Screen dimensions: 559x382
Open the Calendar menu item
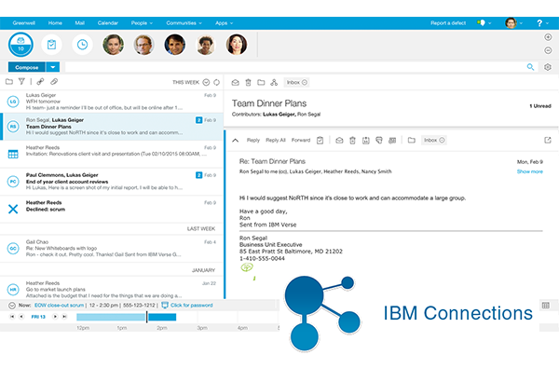[108, 23]
